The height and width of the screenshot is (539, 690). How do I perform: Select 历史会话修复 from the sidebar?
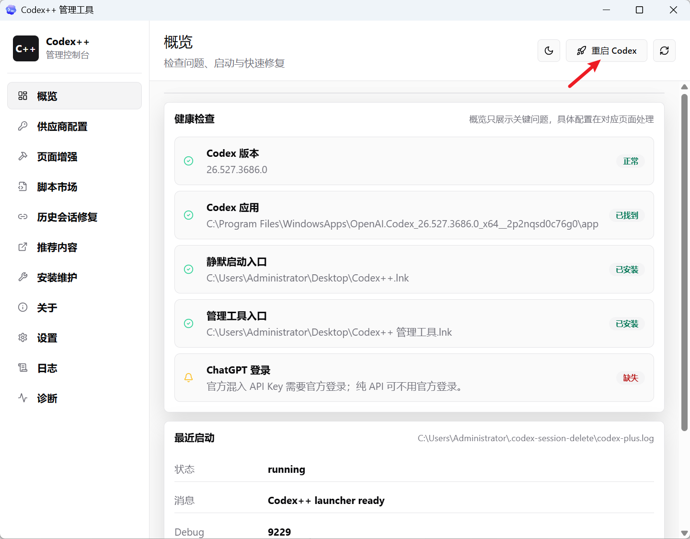(x=74, y=217)
